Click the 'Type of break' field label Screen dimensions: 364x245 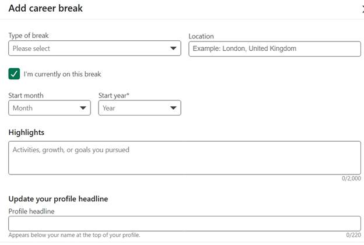coord(29,36)
